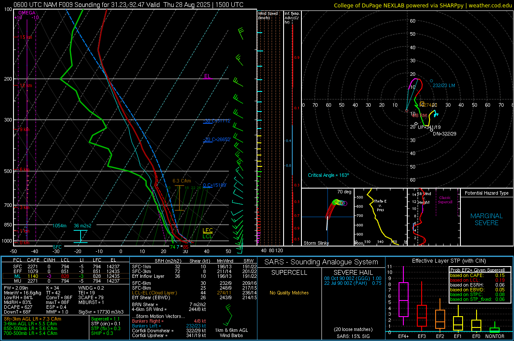
Task: Click the Classic Supercell marker label
Action: [445, 200]
